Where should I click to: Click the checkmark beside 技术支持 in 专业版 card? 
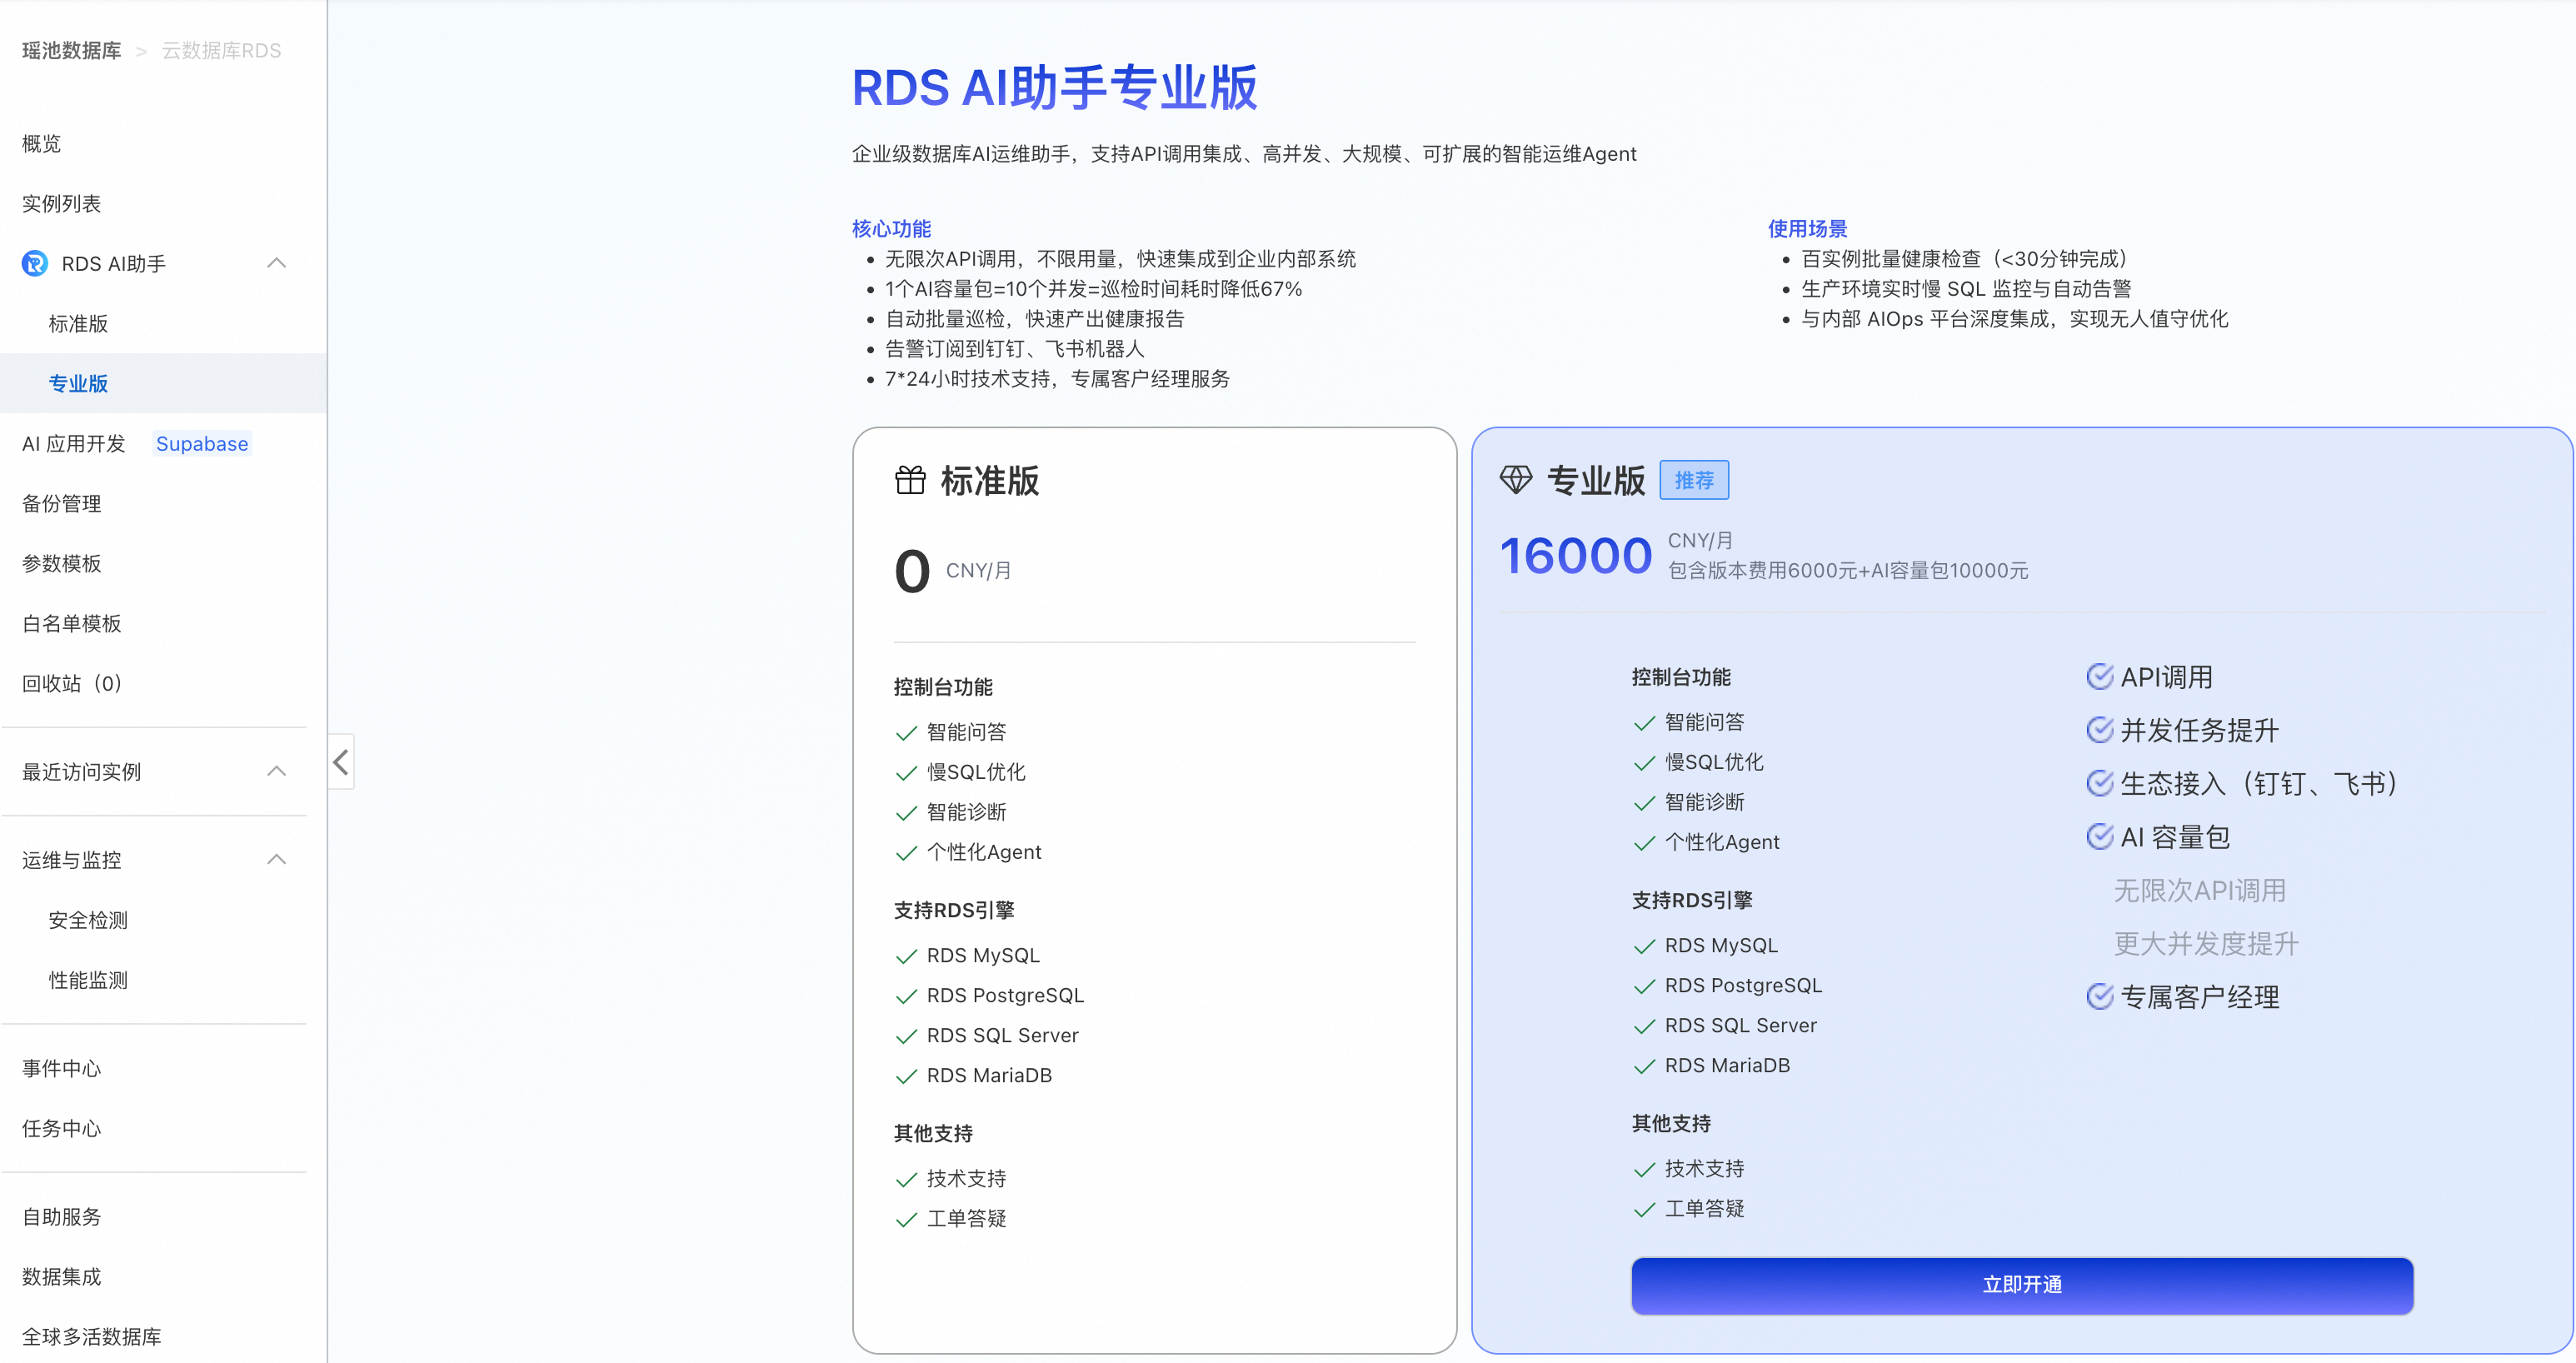[1644, 1169]
